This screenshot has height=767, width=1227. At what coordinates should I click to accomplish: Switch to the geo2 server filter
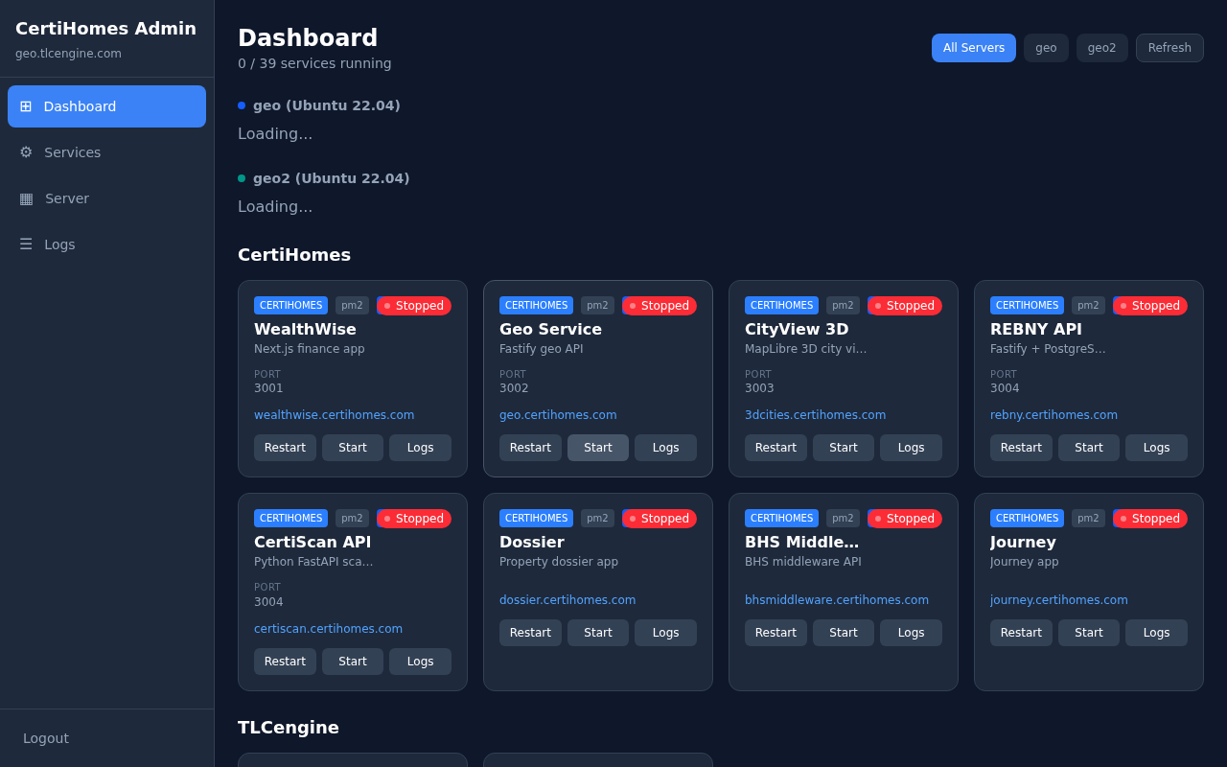1101,47
